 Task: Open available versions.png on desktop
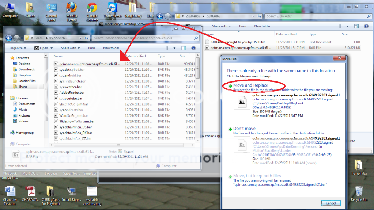coord(92,195)
